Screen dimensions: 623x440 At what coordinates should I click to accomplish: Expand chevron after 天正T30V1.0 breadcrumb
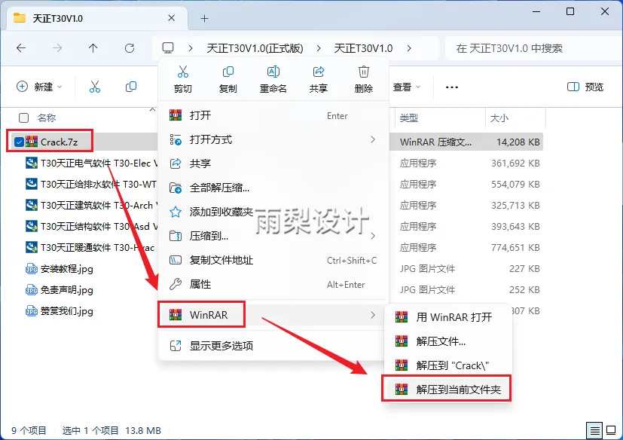pyautogui.click(x=409, y=48)
